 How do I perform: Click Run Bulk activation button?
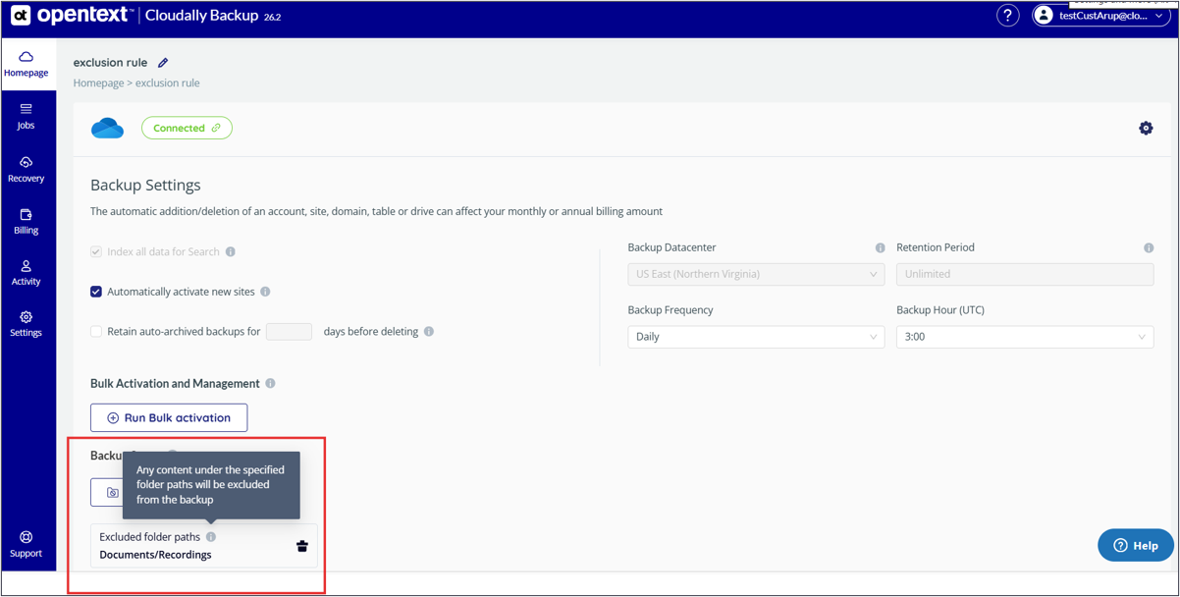[169, 417]
